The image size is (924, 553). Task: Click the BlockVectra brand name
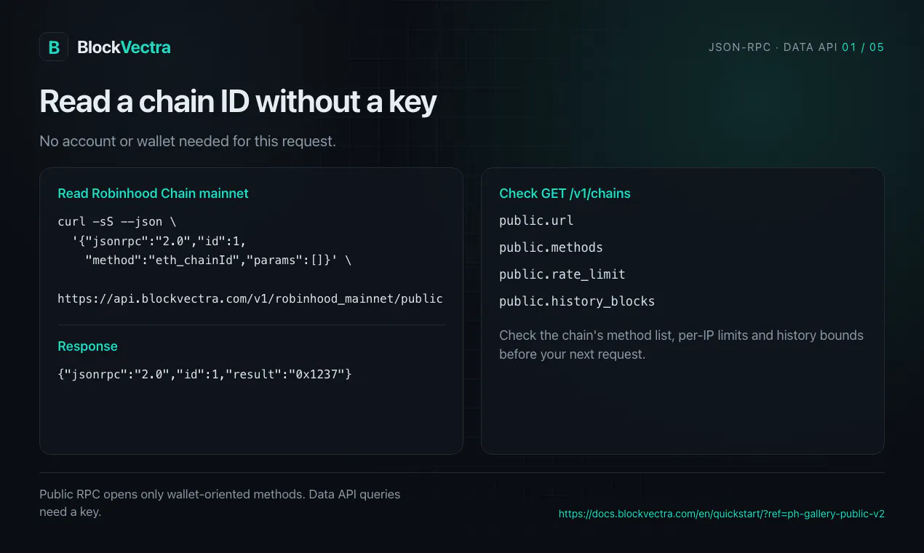coord(124,47)
